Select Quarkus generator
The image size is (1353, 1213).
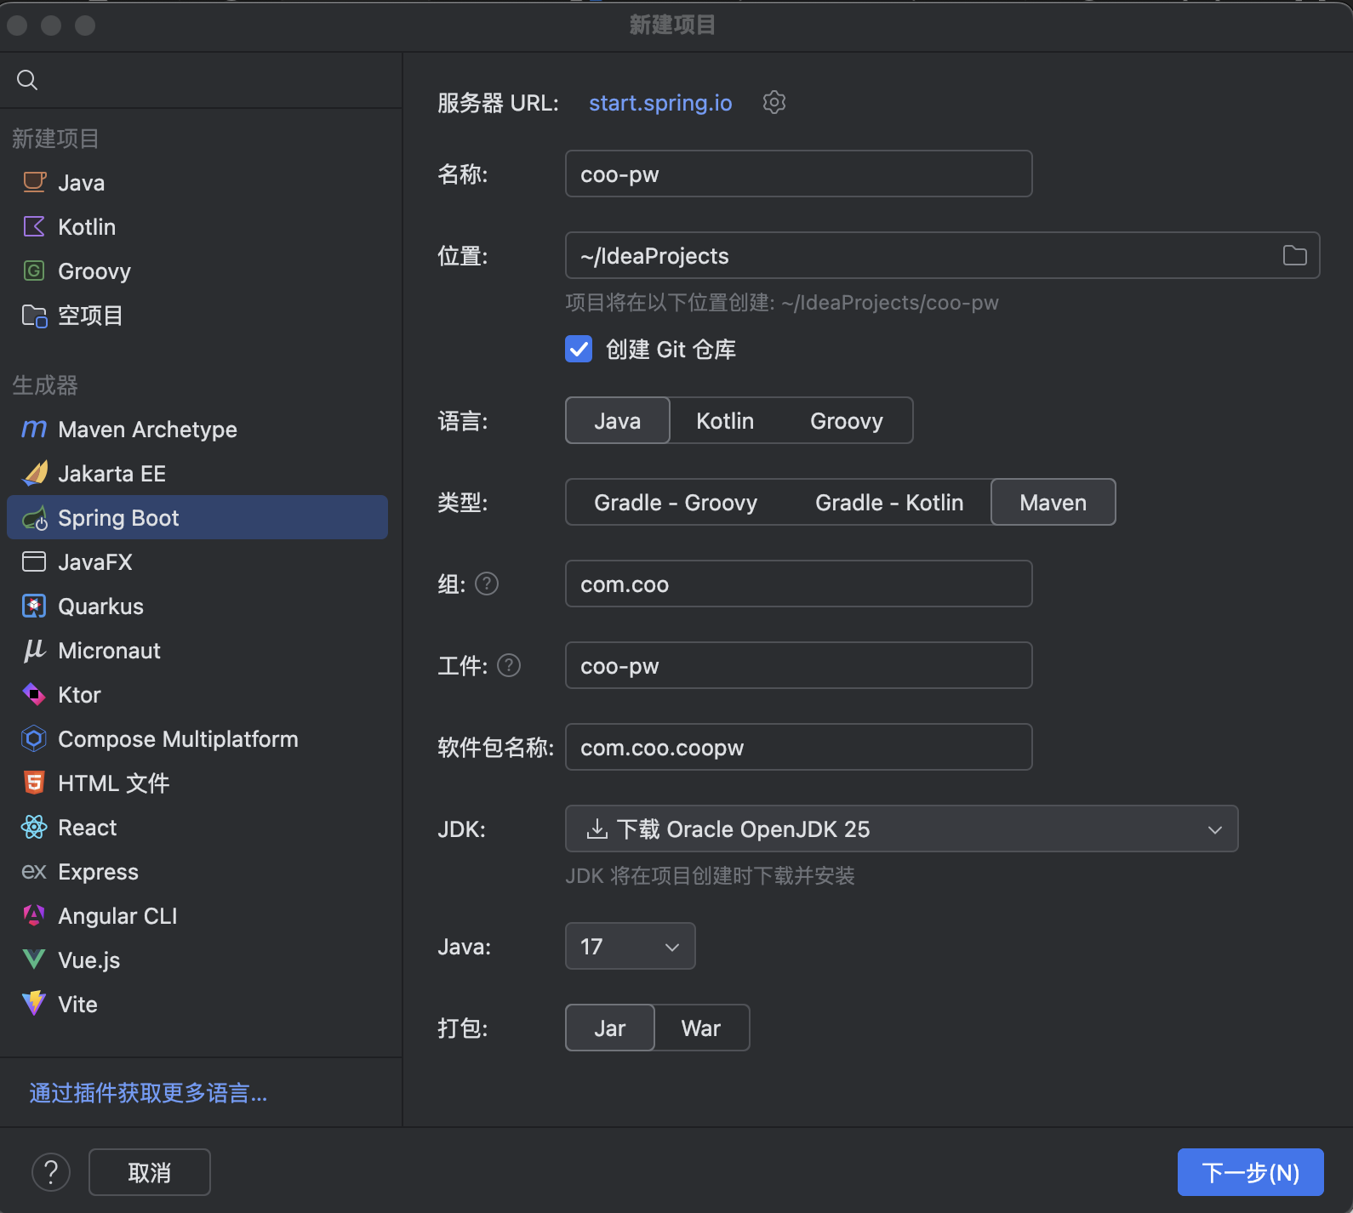(197, 606)
